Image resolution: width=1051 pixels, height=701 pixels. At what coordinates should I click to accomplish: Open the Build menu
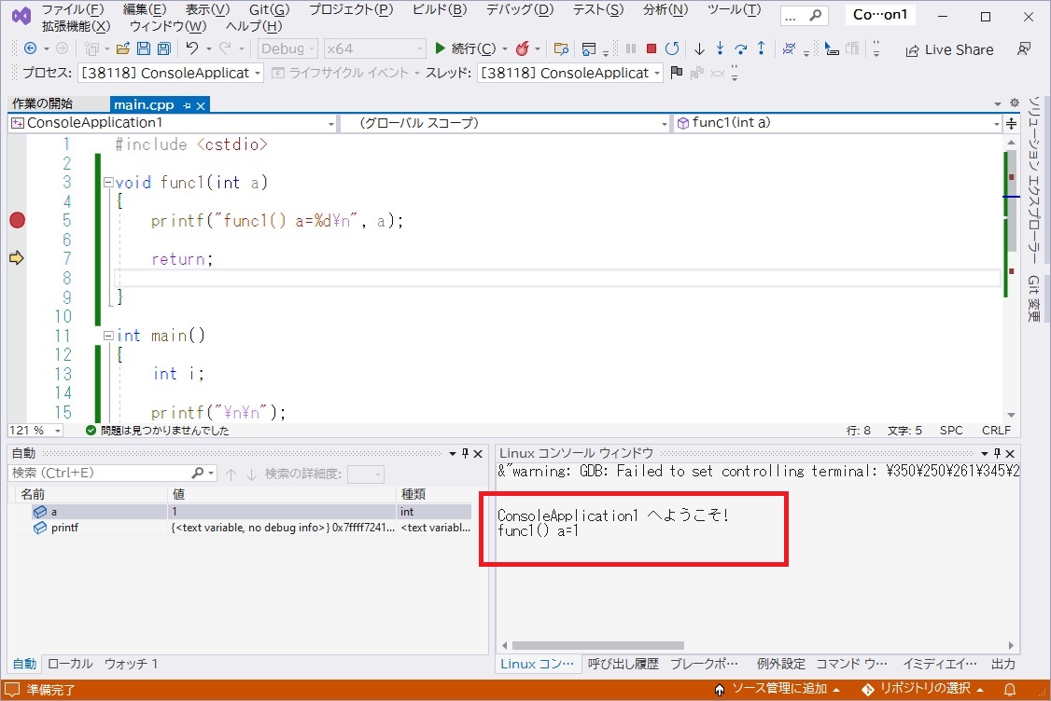click(440, 9)
